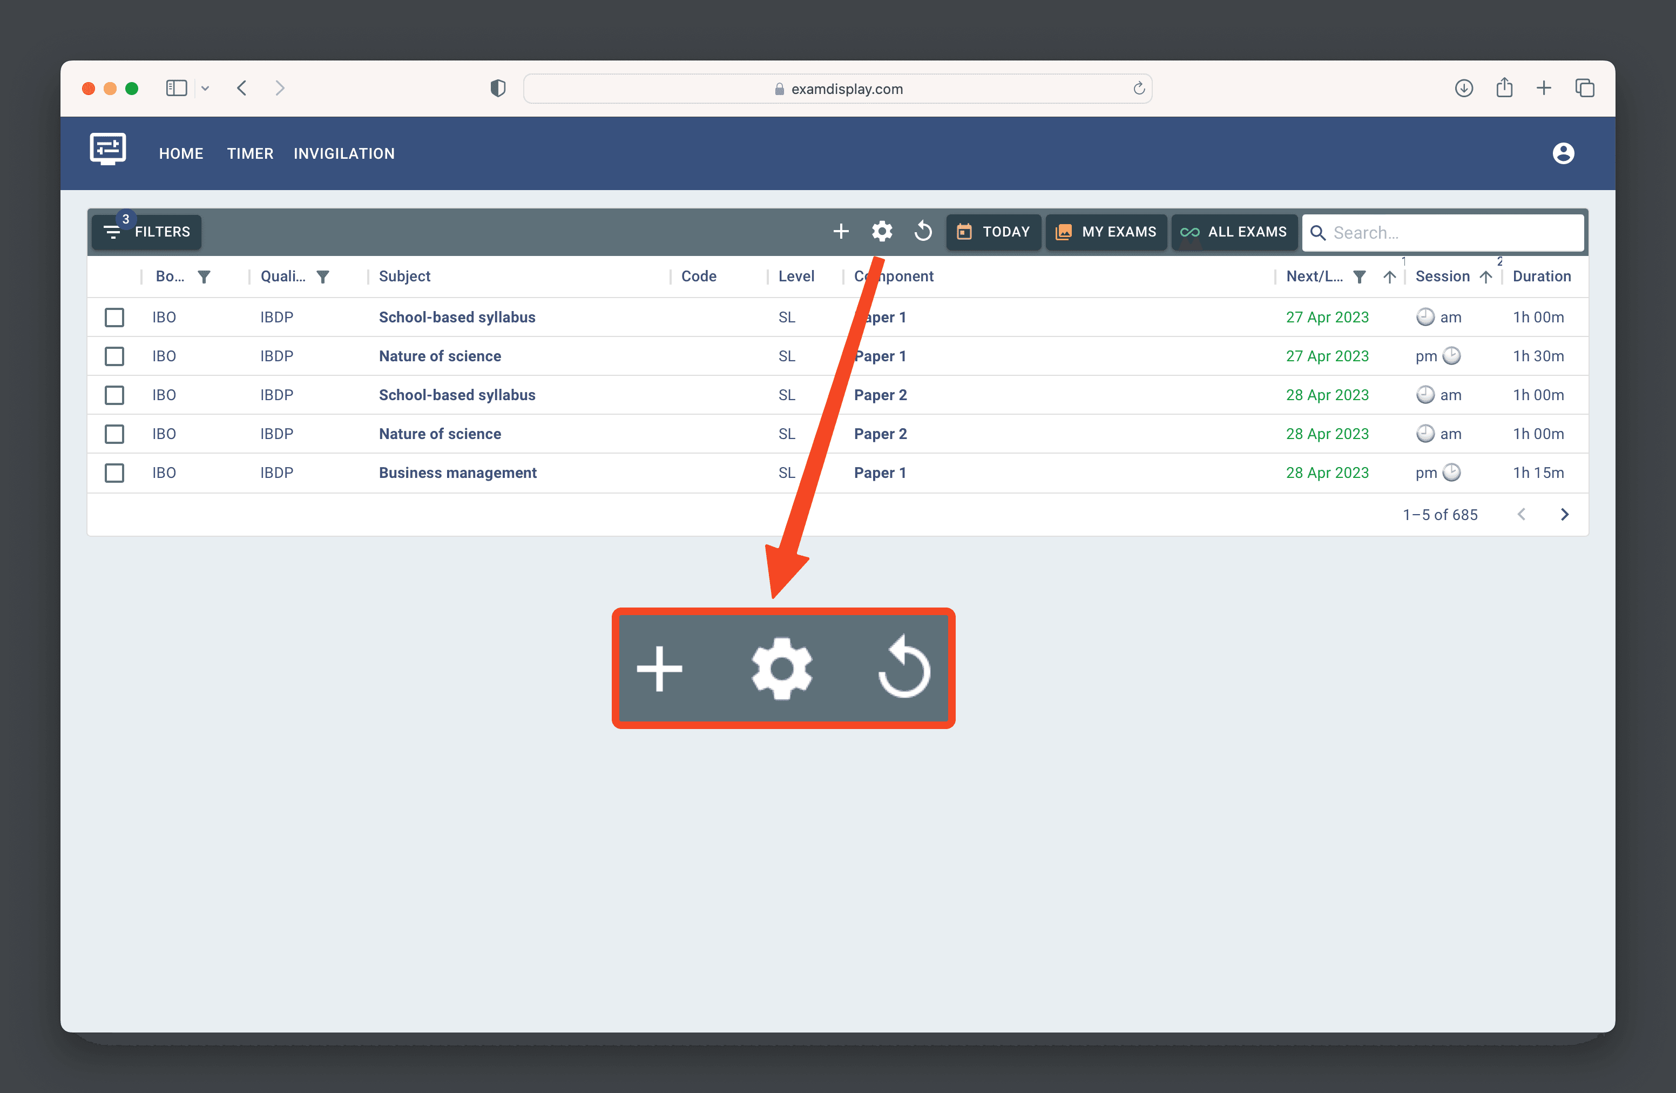Click the Level column header
The width and height of the screenshot is (1676, 1093).
click(796, 277)
